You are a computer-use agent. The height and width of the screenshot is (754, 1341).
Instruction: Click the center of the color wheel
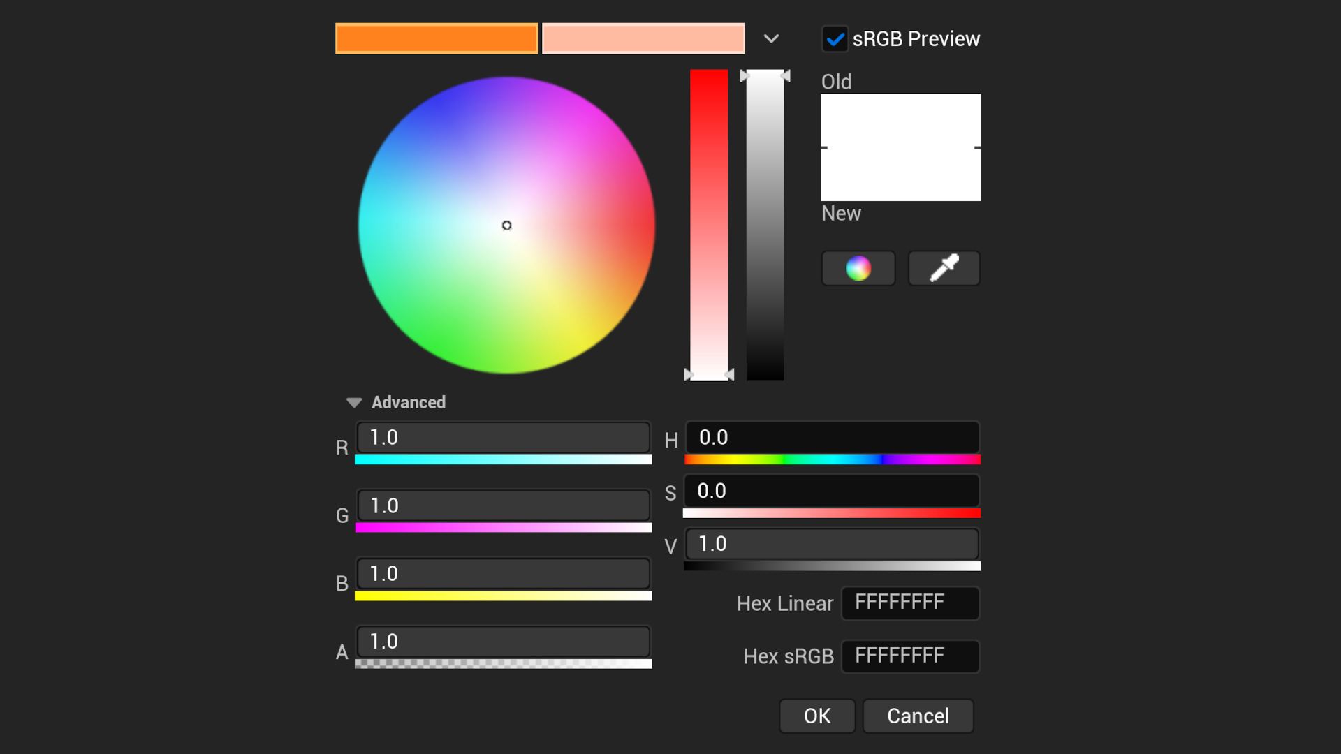506,225
